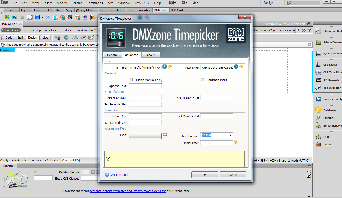Open the gear extensions dropdown in application bar
The width and height of the screenshot is (342, 198).
click(x=185, y=3)
